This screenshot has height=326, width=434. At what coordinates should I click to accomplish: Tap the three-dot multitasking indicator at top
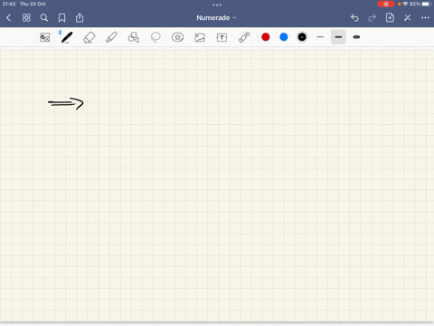point(217,5)
